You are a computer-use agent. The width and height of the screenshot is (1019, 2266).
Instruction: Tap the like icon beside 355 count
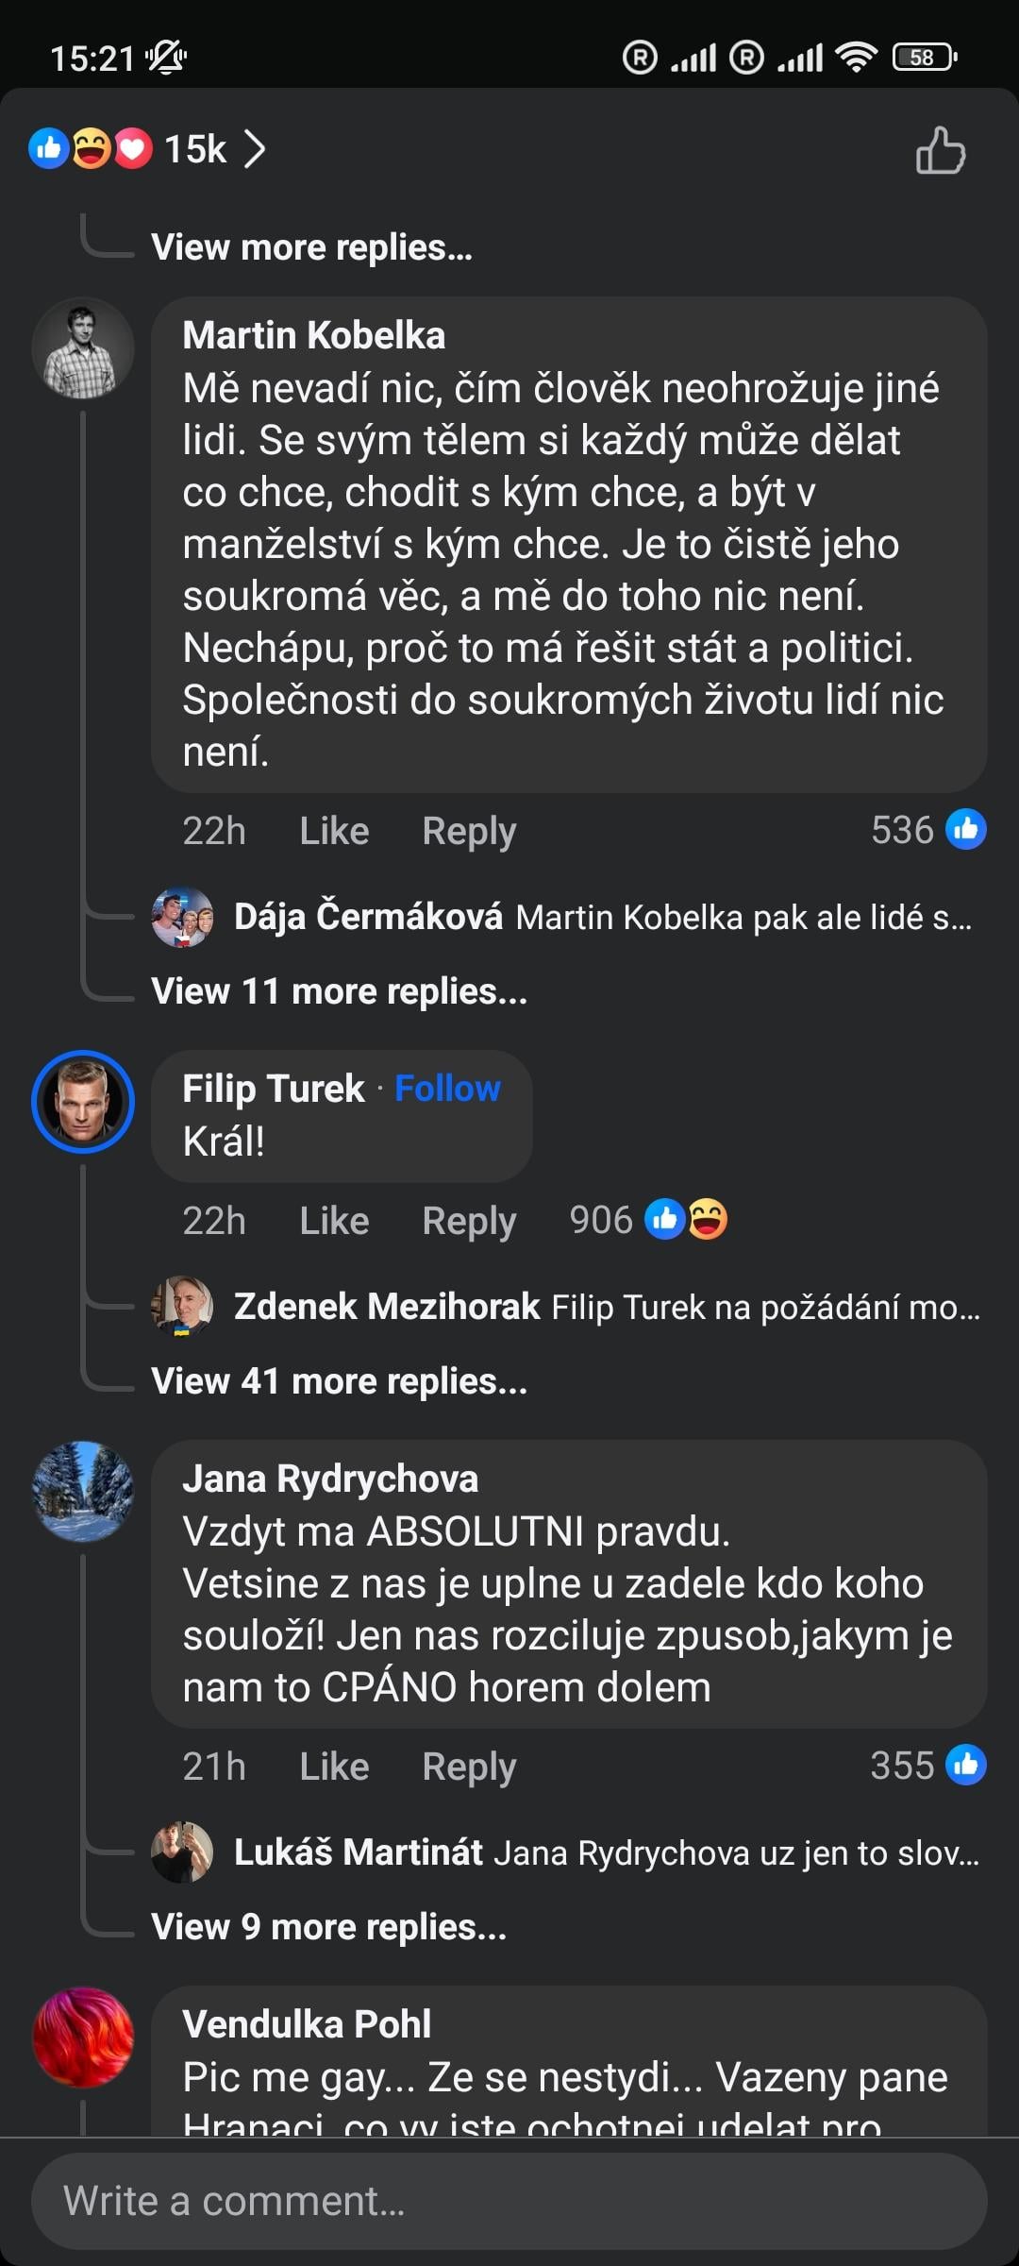[x=966, y=1765]
